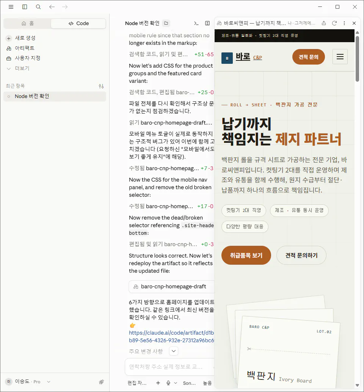
Task: Click the 컷팅기 2대 직영 tag
Action: tap(244, 210)
